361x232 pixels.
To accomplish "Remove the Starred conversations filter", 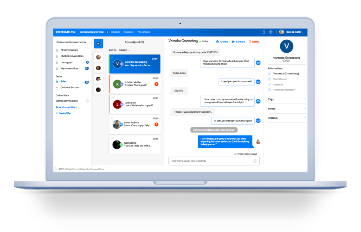I will click(x=88, y=101).
